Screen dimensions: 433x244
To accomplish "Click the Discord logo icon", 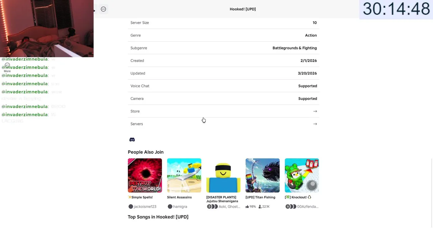I will click(x=132, y=140).
